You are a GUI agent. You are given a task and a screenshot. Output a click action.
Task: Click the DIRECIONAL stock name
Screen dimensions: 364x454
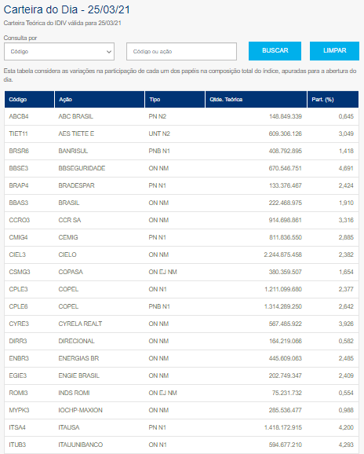pyautogui.click(x=76, y=341)
